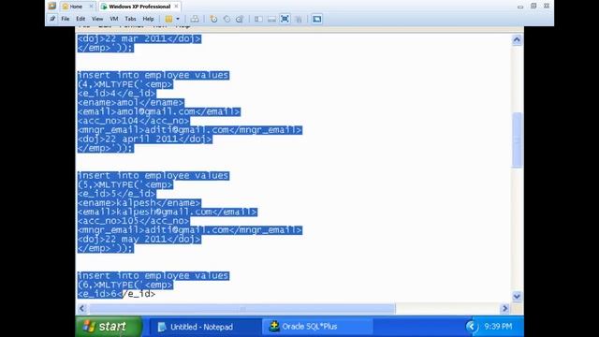Screen dimensions: 599x337
Task: Open the VMware View menu
Action: (97, 19)
